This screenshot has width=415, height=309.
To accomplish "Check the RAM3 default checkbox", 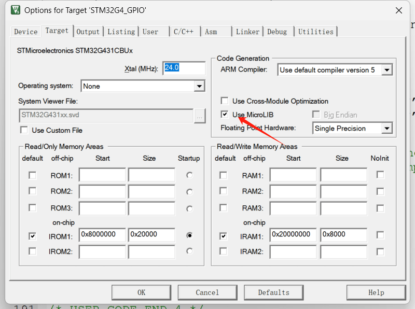I will [223, 208].
